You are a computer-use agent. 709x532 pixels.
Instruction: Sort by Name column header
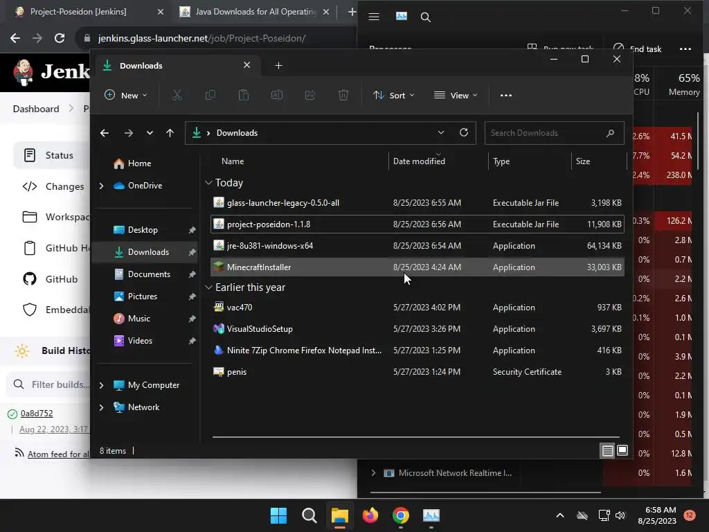click(233, 161)
